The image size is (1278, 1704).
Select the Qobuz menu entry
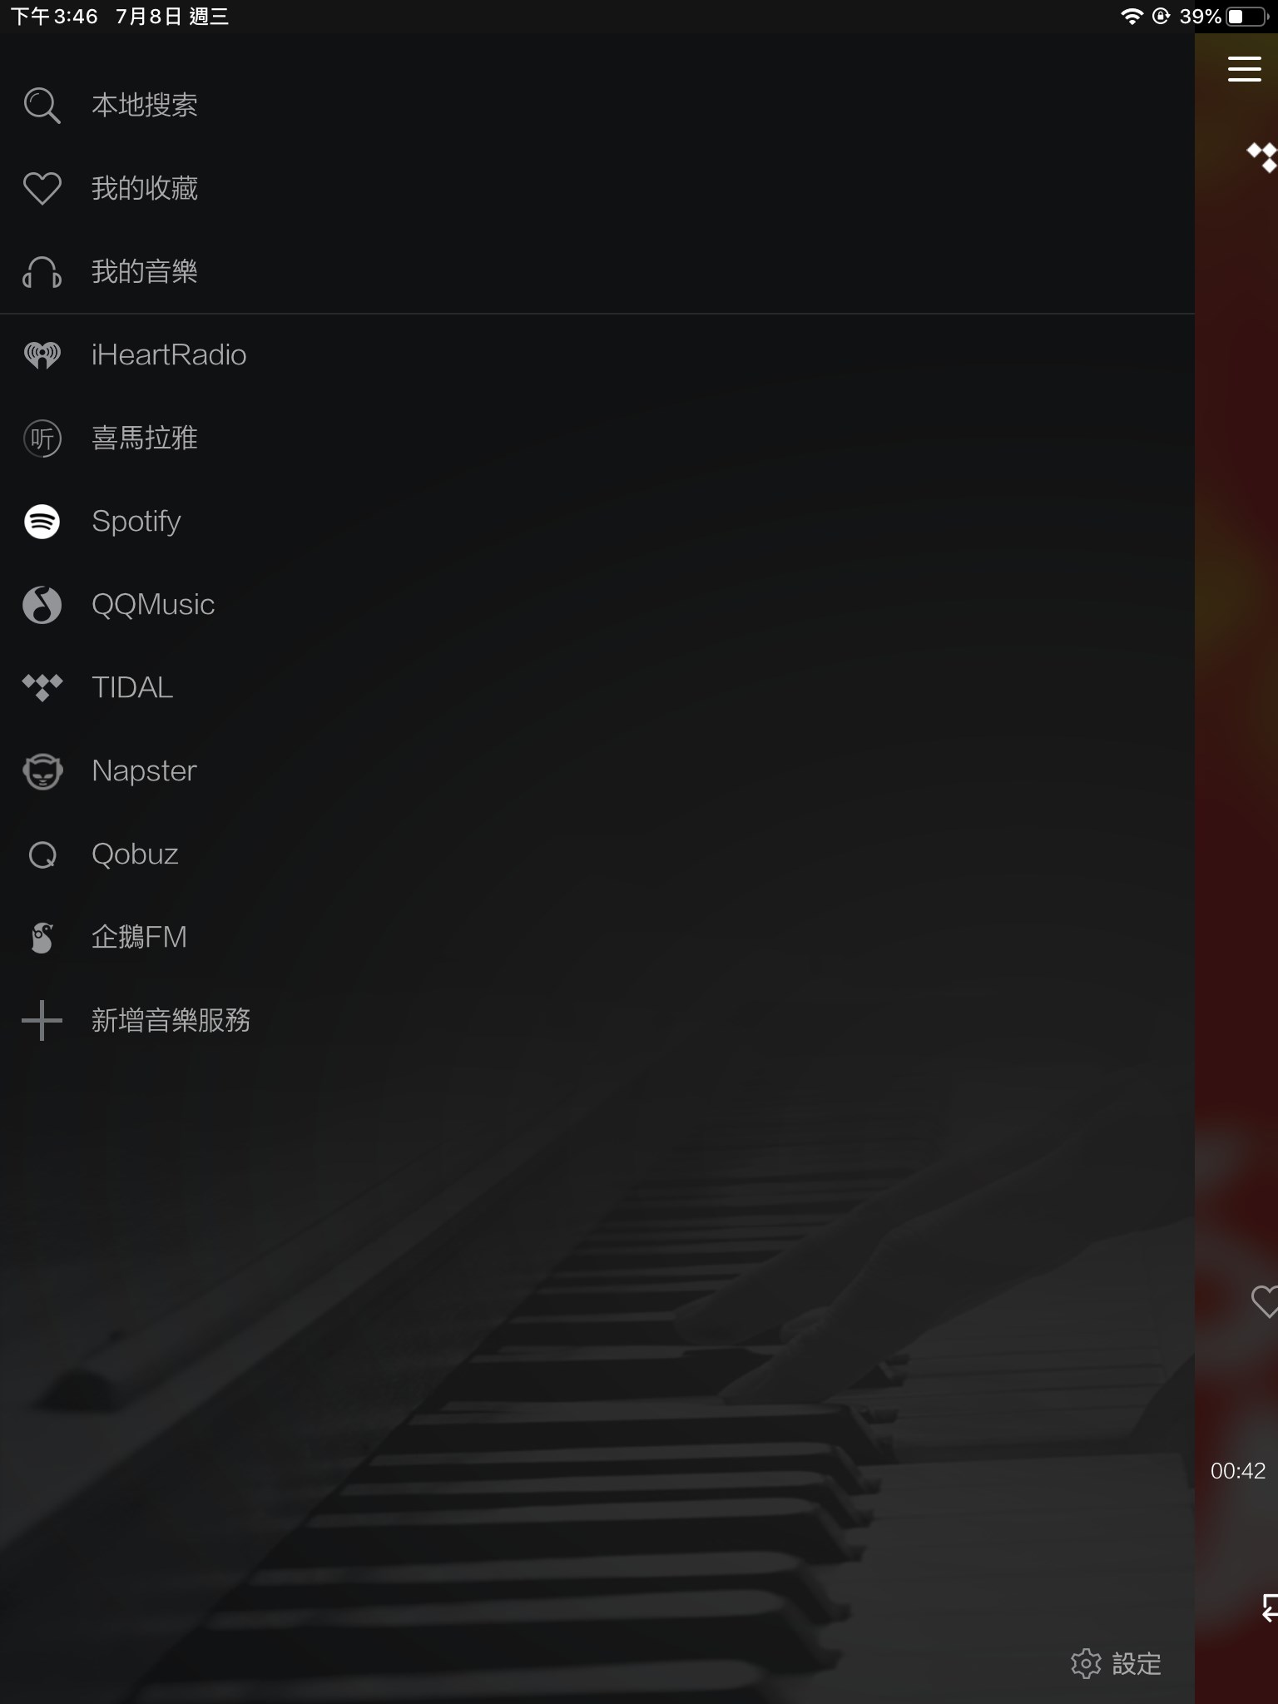click(x=597, y=854)
